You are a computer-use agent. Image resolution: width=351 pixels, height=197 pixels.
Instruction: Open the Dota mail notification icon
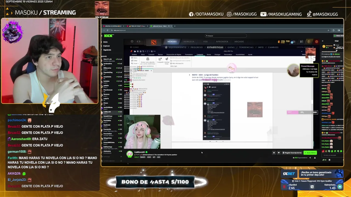click(293, 42)
